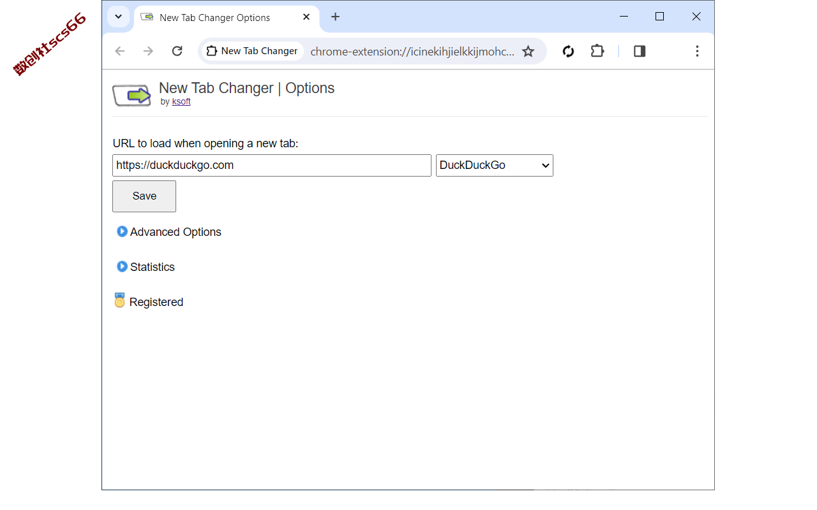Click the New Tab Changer sync toolbar icon

click(x=568, y=51)
